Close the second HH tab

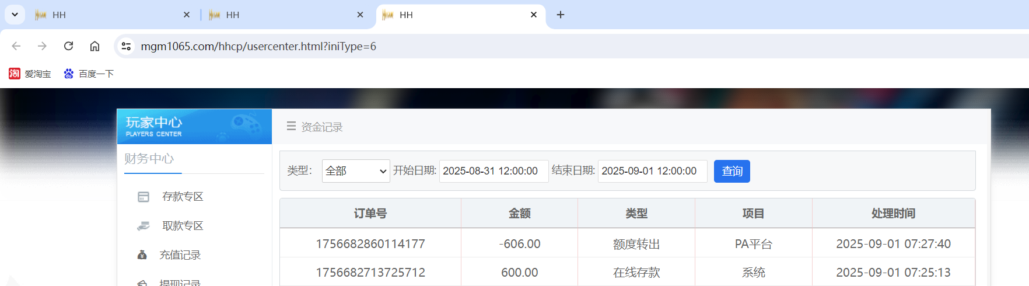(x=360, y=15)
